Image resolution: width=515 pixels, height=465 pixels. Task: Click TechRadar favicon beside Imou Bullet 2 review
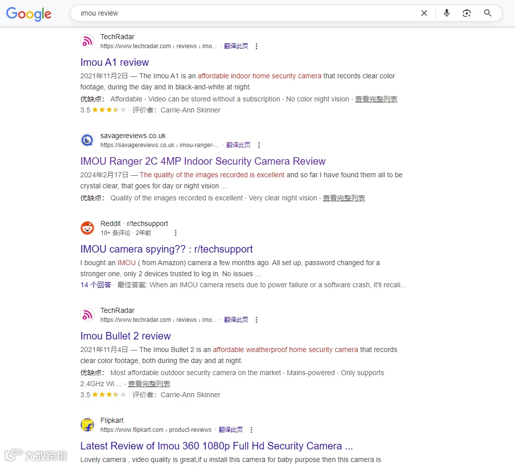tap(87, 315)
